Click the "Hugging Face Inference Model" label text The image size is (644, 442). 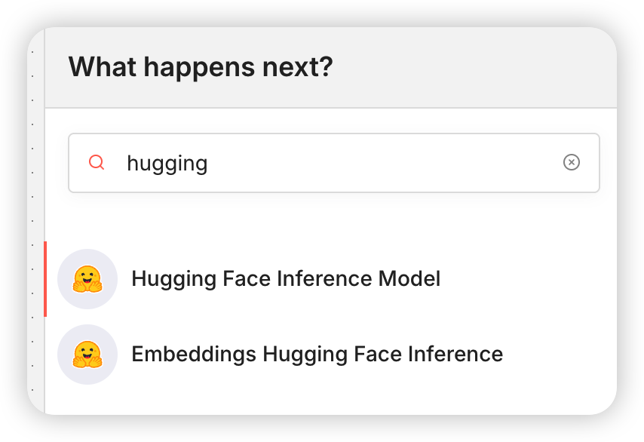(x=286, y=279)
